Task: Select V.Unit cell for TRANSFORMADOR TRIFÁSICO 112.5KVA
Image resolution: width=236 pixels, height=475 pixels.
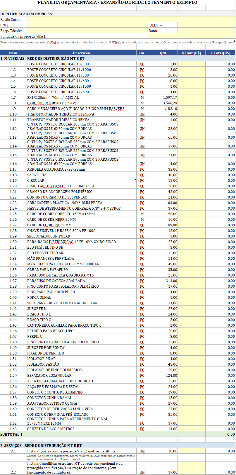Action: [192, 114]
